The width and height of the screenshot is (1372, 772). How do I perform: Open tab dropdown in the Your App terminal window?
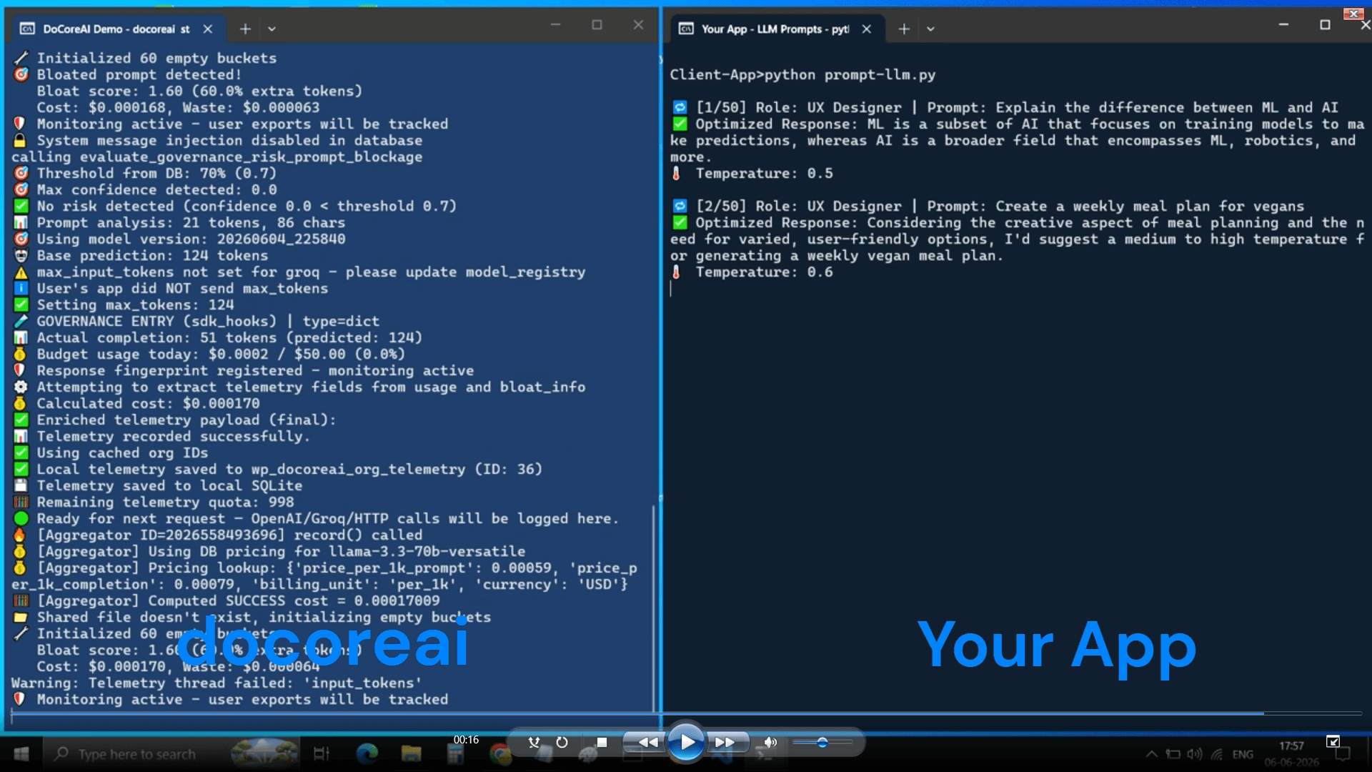[x=930, y=29]
